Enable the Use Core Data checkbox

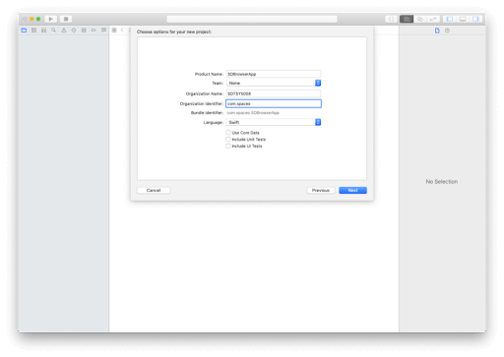pyautogui.click(x=228, y=133)
